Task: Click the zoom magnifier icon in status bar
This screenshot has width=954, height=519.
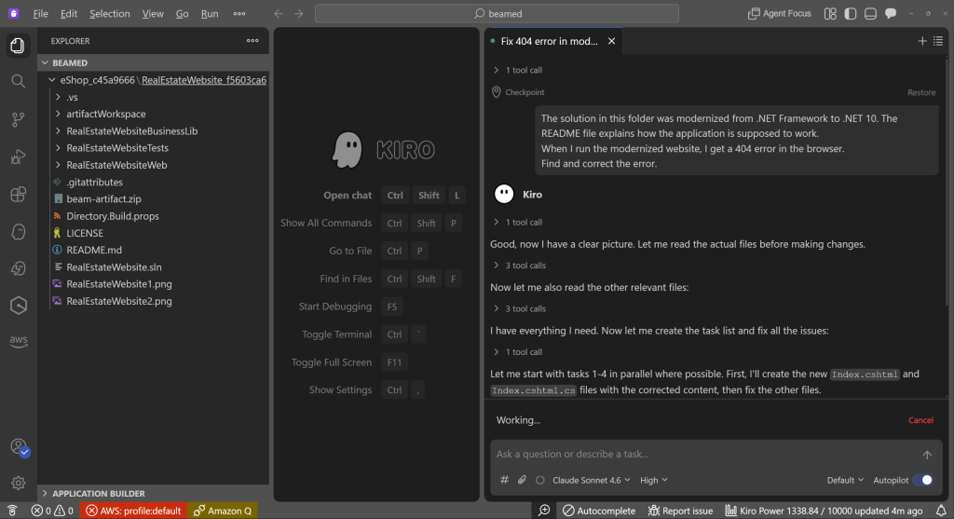Action: click(544, 511)
